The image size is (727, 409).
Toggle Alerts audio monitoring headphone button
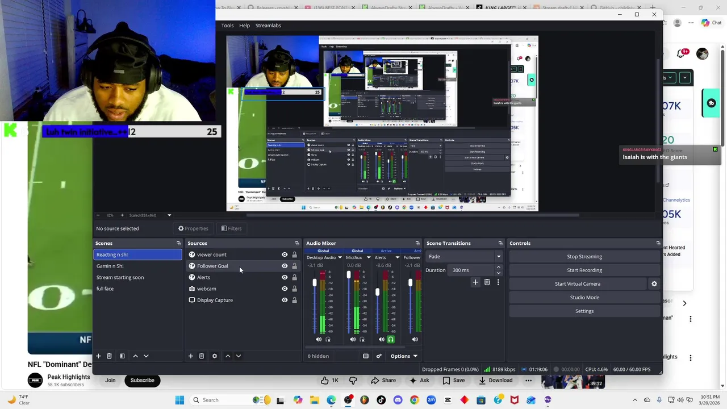point(391,340)
